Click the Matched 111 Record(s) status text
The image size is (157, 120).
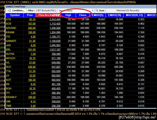(x=128, y=10)
